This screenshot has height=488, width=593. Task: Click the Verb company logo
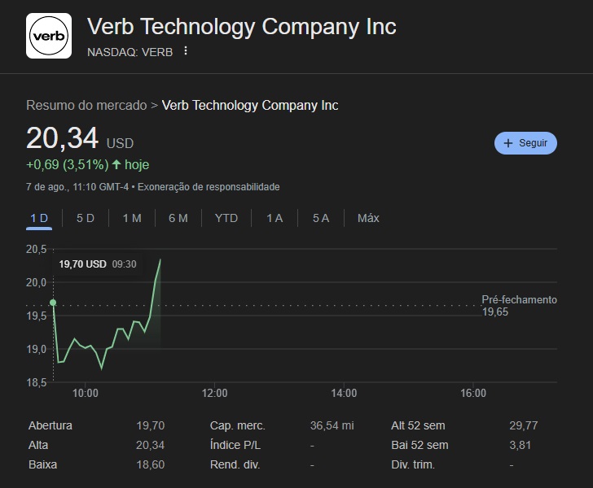point(49,36)
